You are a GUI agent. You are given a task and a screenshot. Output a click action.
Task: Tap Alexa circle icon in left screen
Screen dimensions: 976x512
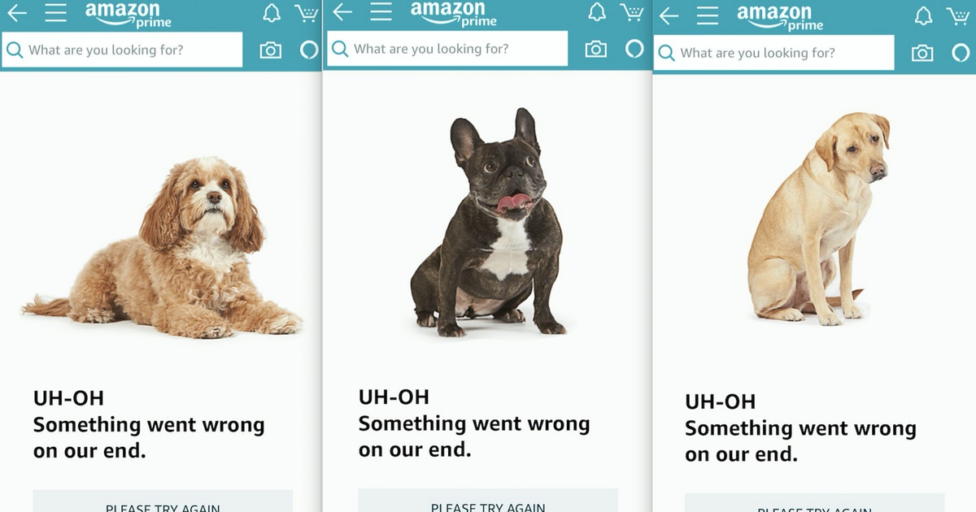[309, 50]
